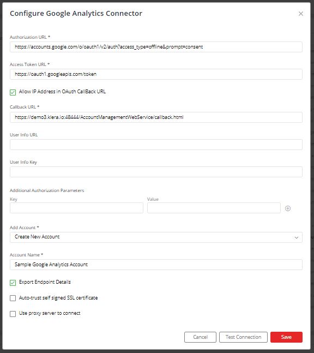The image size is (314, 353).
Task: Focus the User Info Key field
Action: [156, 172]
